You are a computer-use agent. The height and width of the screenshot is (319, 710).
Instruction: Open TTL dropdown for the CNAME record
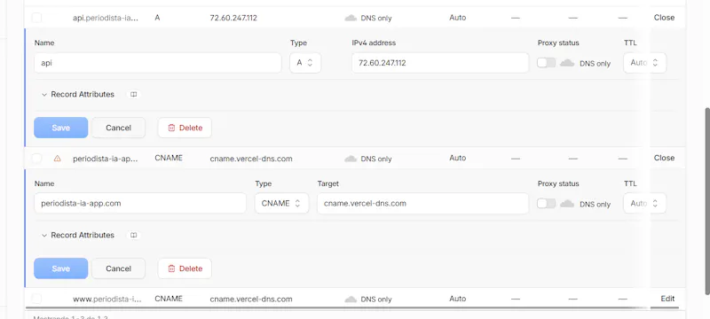[x=644, y=203]
